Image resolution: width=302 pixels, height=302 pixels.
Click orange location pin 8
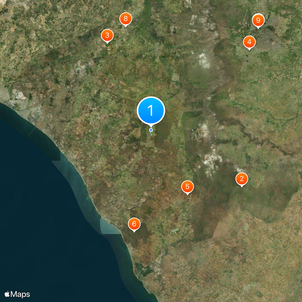(x=126, y=19)
